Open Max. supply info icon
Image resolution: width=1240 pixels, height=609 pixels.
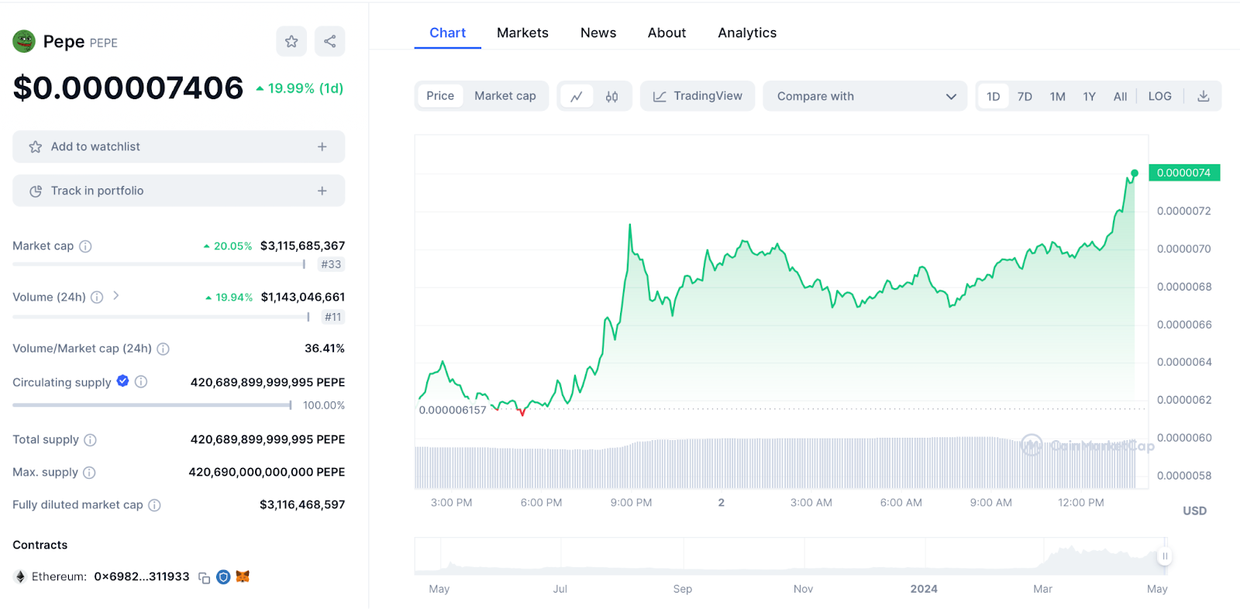89,473
